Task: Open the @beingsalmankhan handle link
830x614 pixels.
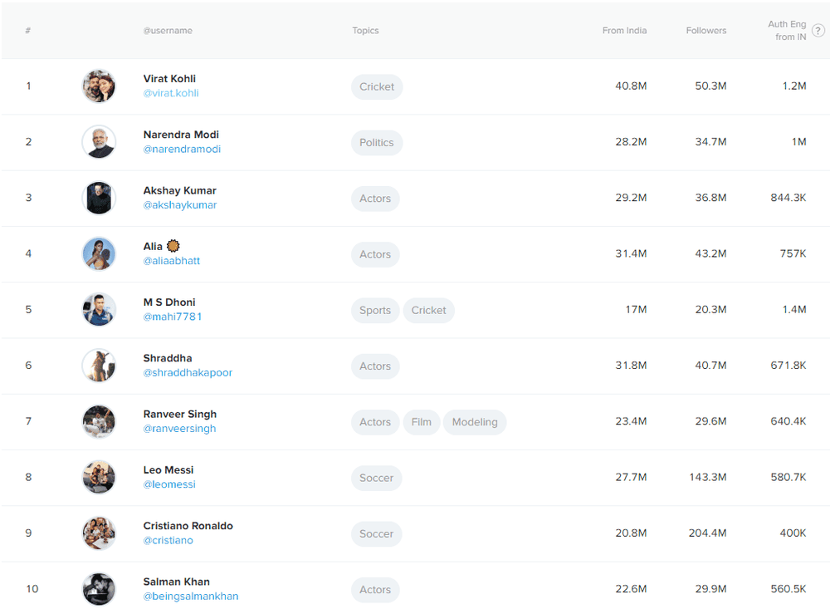Action: tap(191, 597)
